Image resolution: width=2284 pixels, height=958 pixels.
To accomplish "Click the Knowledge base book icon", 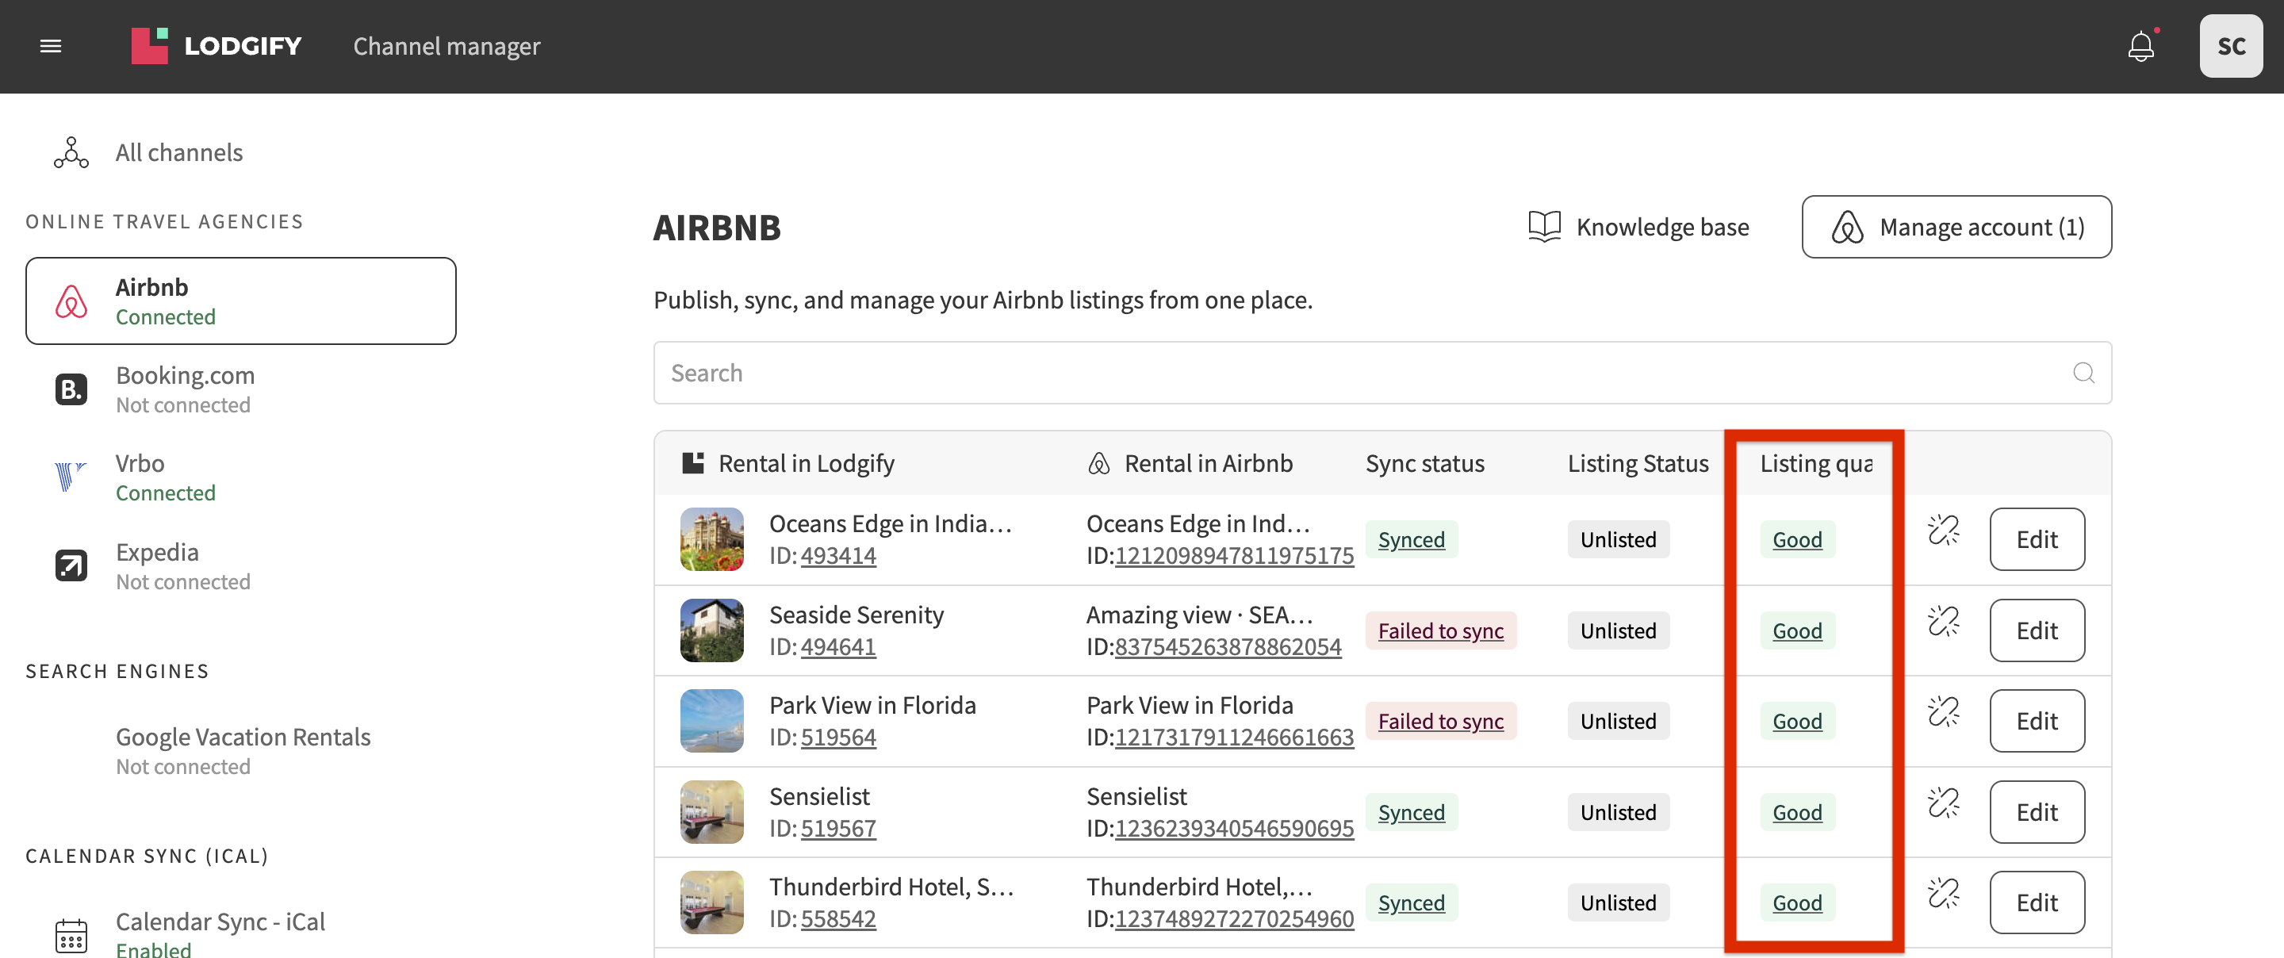I will 1543,227.
